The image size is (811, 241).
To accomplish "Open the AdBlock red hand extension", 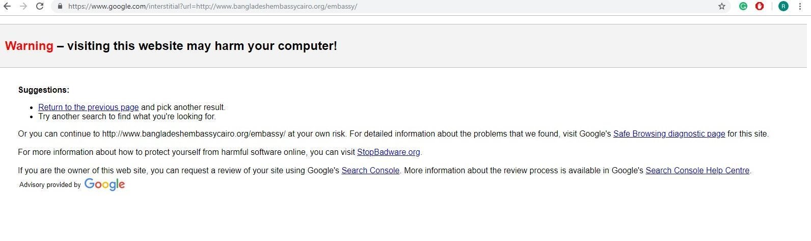I will pyautogui.click(x=760, y=7).
